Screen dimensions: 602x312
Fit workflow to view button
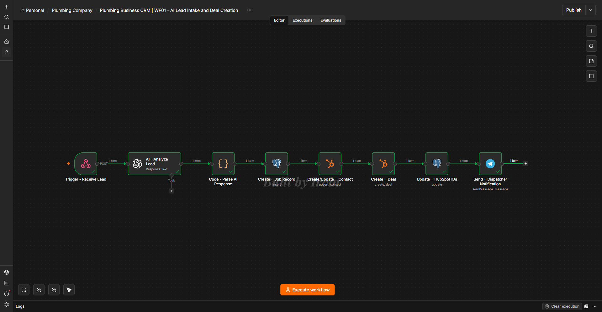(24, 290)
